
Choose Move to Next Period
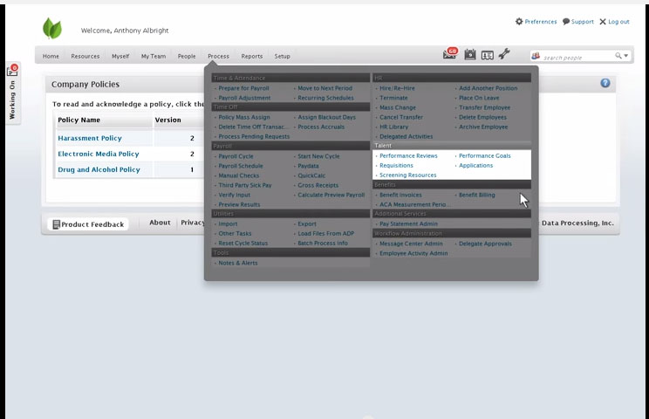[x=324, y=88]
